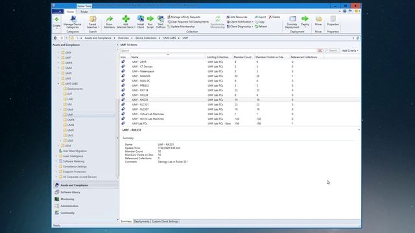Click Assets and Compliance in the breadcrumb
This screenshot has height=233, width=415.
pyautogui.click(x=98, y=38)
